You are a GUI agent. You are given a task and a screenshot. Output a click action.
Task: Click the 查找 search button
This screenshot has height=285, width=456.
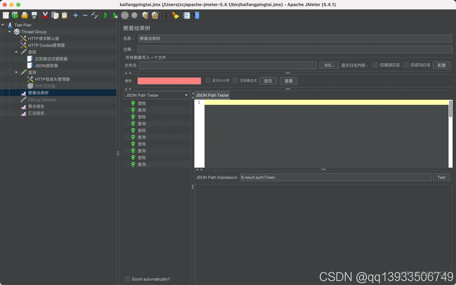(268, 81)
